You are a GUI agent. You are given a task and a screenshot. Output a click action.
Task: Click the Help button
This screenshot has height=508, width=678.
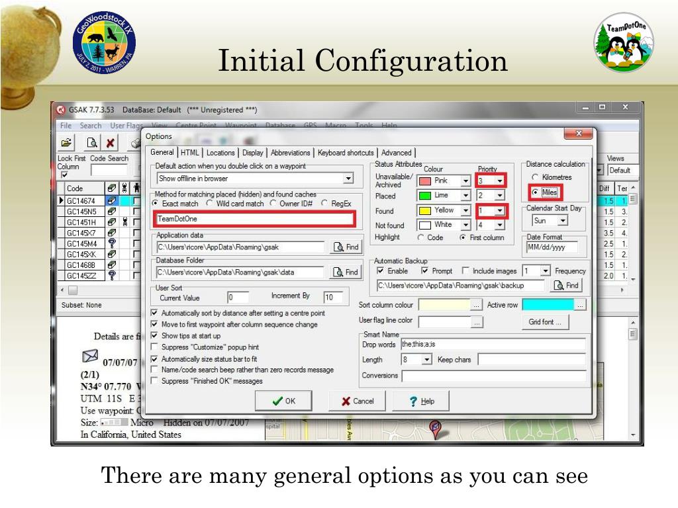[420, 401]
